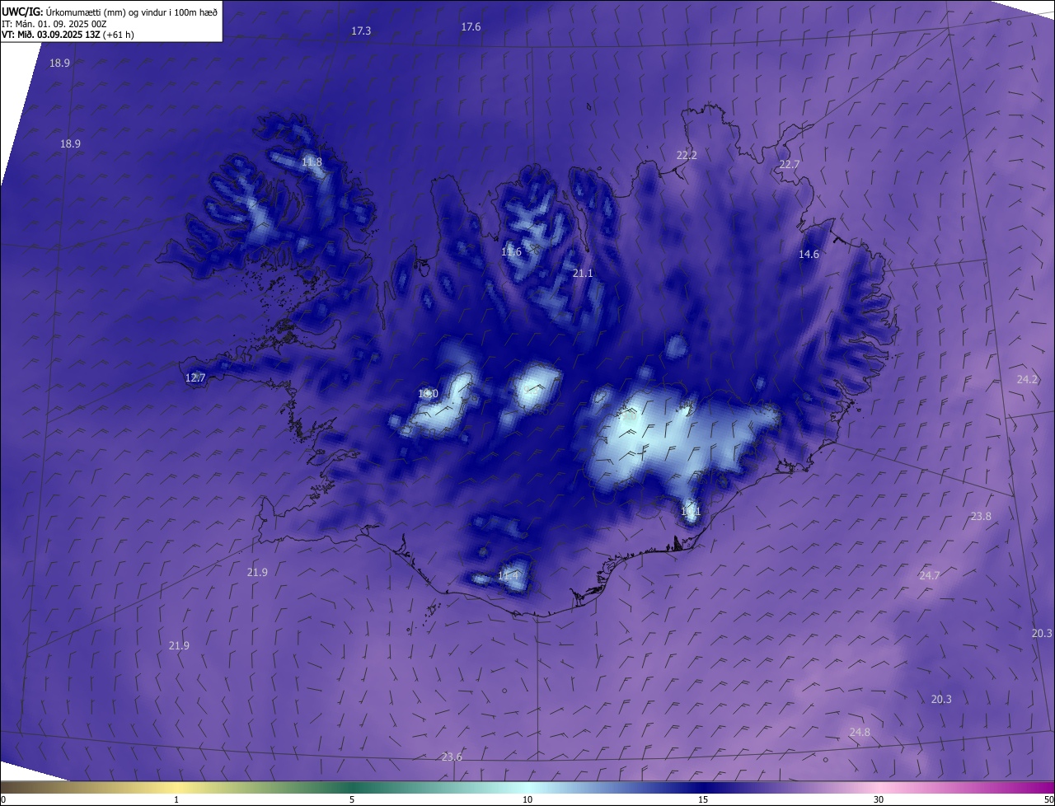Click the title text 'UWC/IG: Úrkomumætti (mm) og vindur'
The width and height of the screenshot is (1055, 806).
coord(83,12)
